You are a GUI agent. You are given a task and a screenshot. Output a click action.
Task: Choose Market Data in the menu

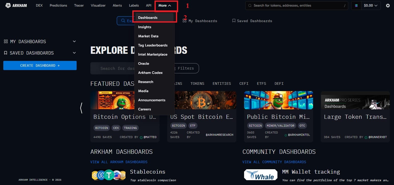[148, 36]
